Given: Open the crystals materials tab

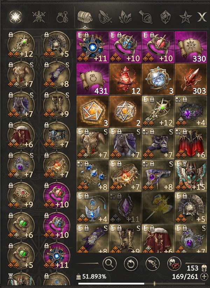Looking at the screenshot, I should pos(126,17).
